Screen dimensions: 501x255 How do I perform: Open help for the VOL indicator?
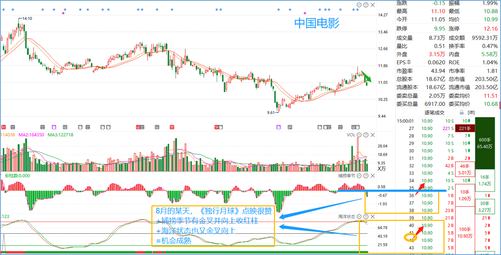point(366,135)
